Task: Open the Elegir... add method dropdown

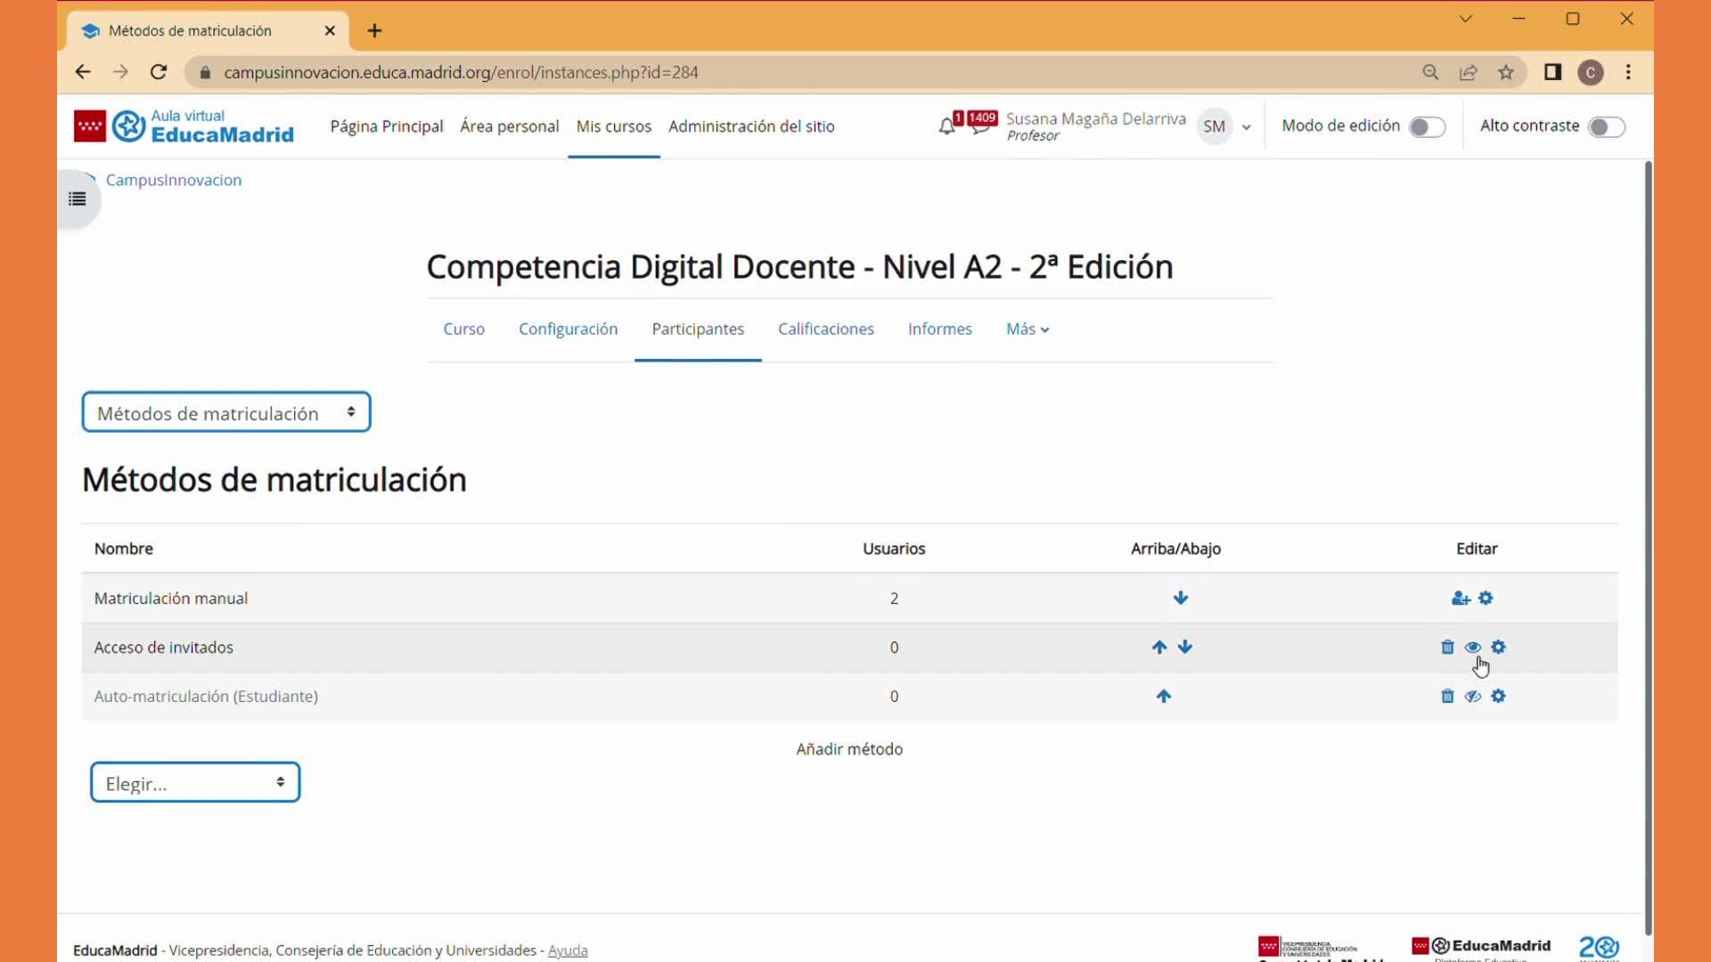Action: (x=195, y=783)
